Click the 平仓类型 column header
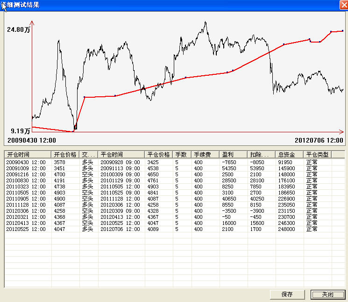 [317, 154]
